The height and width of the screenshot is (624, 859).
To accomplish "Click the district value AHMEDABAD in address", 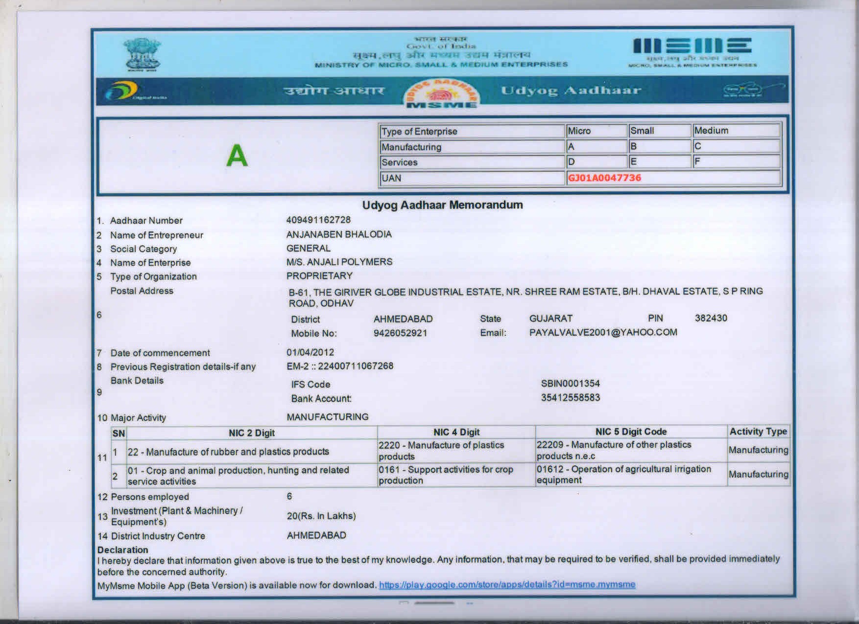I will pos(403,319).
